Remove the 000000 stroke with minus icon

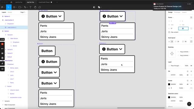click(x=191, y=84)
